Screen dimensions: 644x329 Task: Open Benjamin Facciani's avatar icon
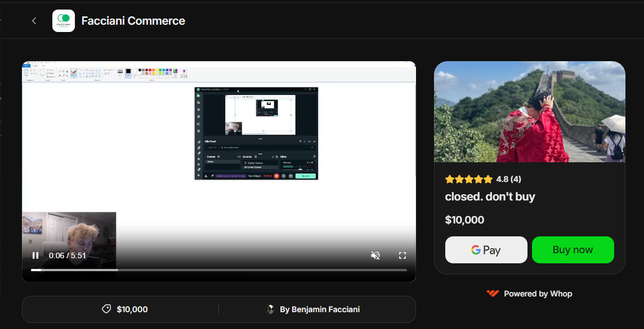(x=270, y=309)
